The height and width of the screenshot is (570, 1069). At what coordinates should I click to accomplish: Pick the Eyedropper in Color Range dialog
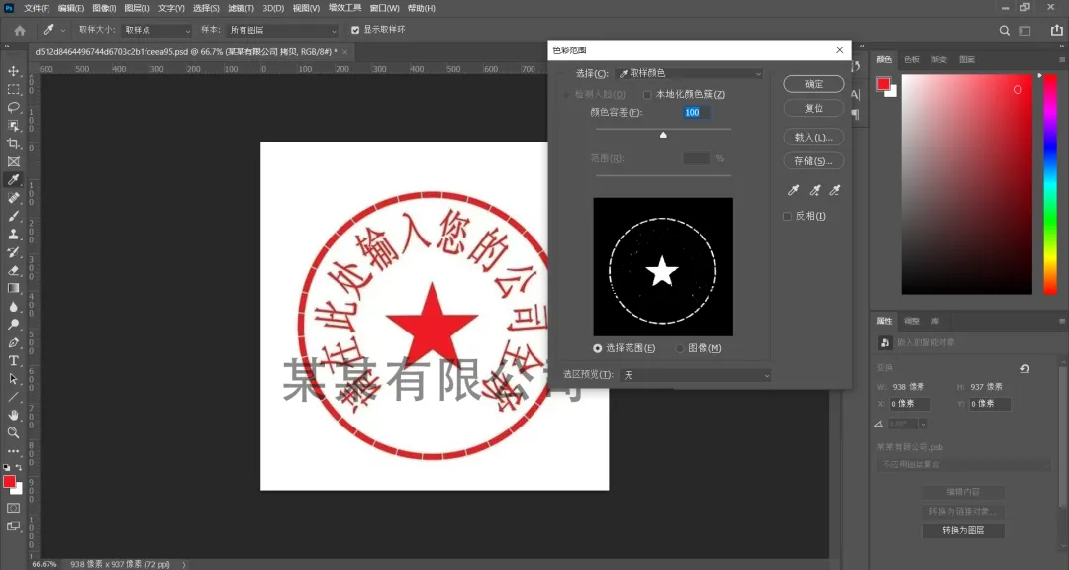[793, 191]
